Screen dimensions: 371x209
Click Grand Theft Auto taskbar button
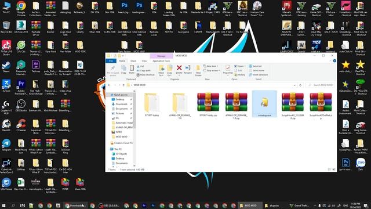point(300,206)
